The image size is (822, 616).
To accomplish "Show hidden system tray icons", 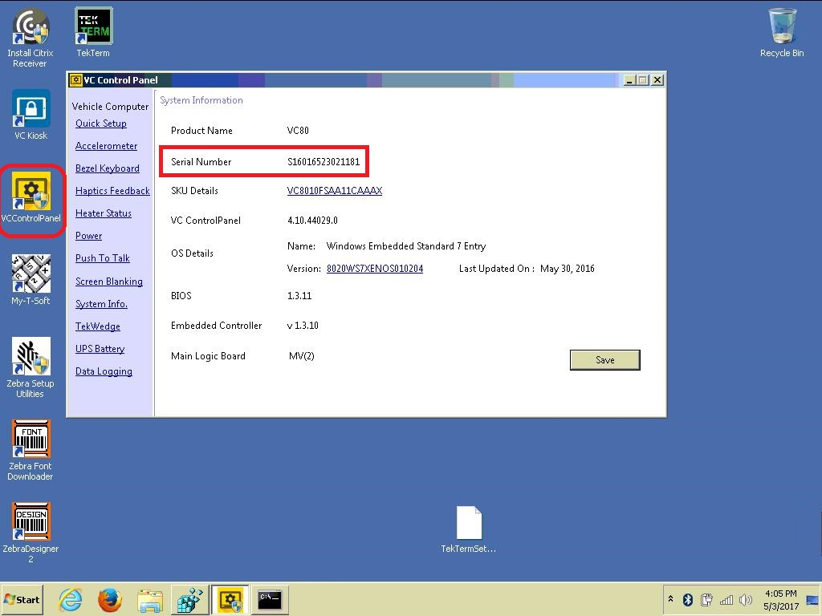I will tap(670, 600).
